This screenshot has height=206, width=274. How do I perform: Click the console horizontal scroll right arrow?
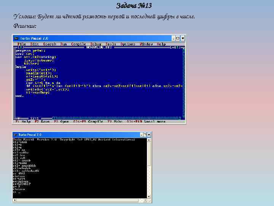click(145, 200)
